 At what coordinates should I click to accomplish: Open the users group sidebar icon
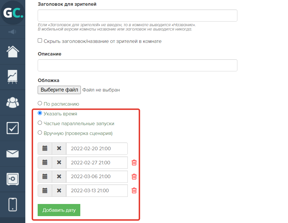pos(13,102)
